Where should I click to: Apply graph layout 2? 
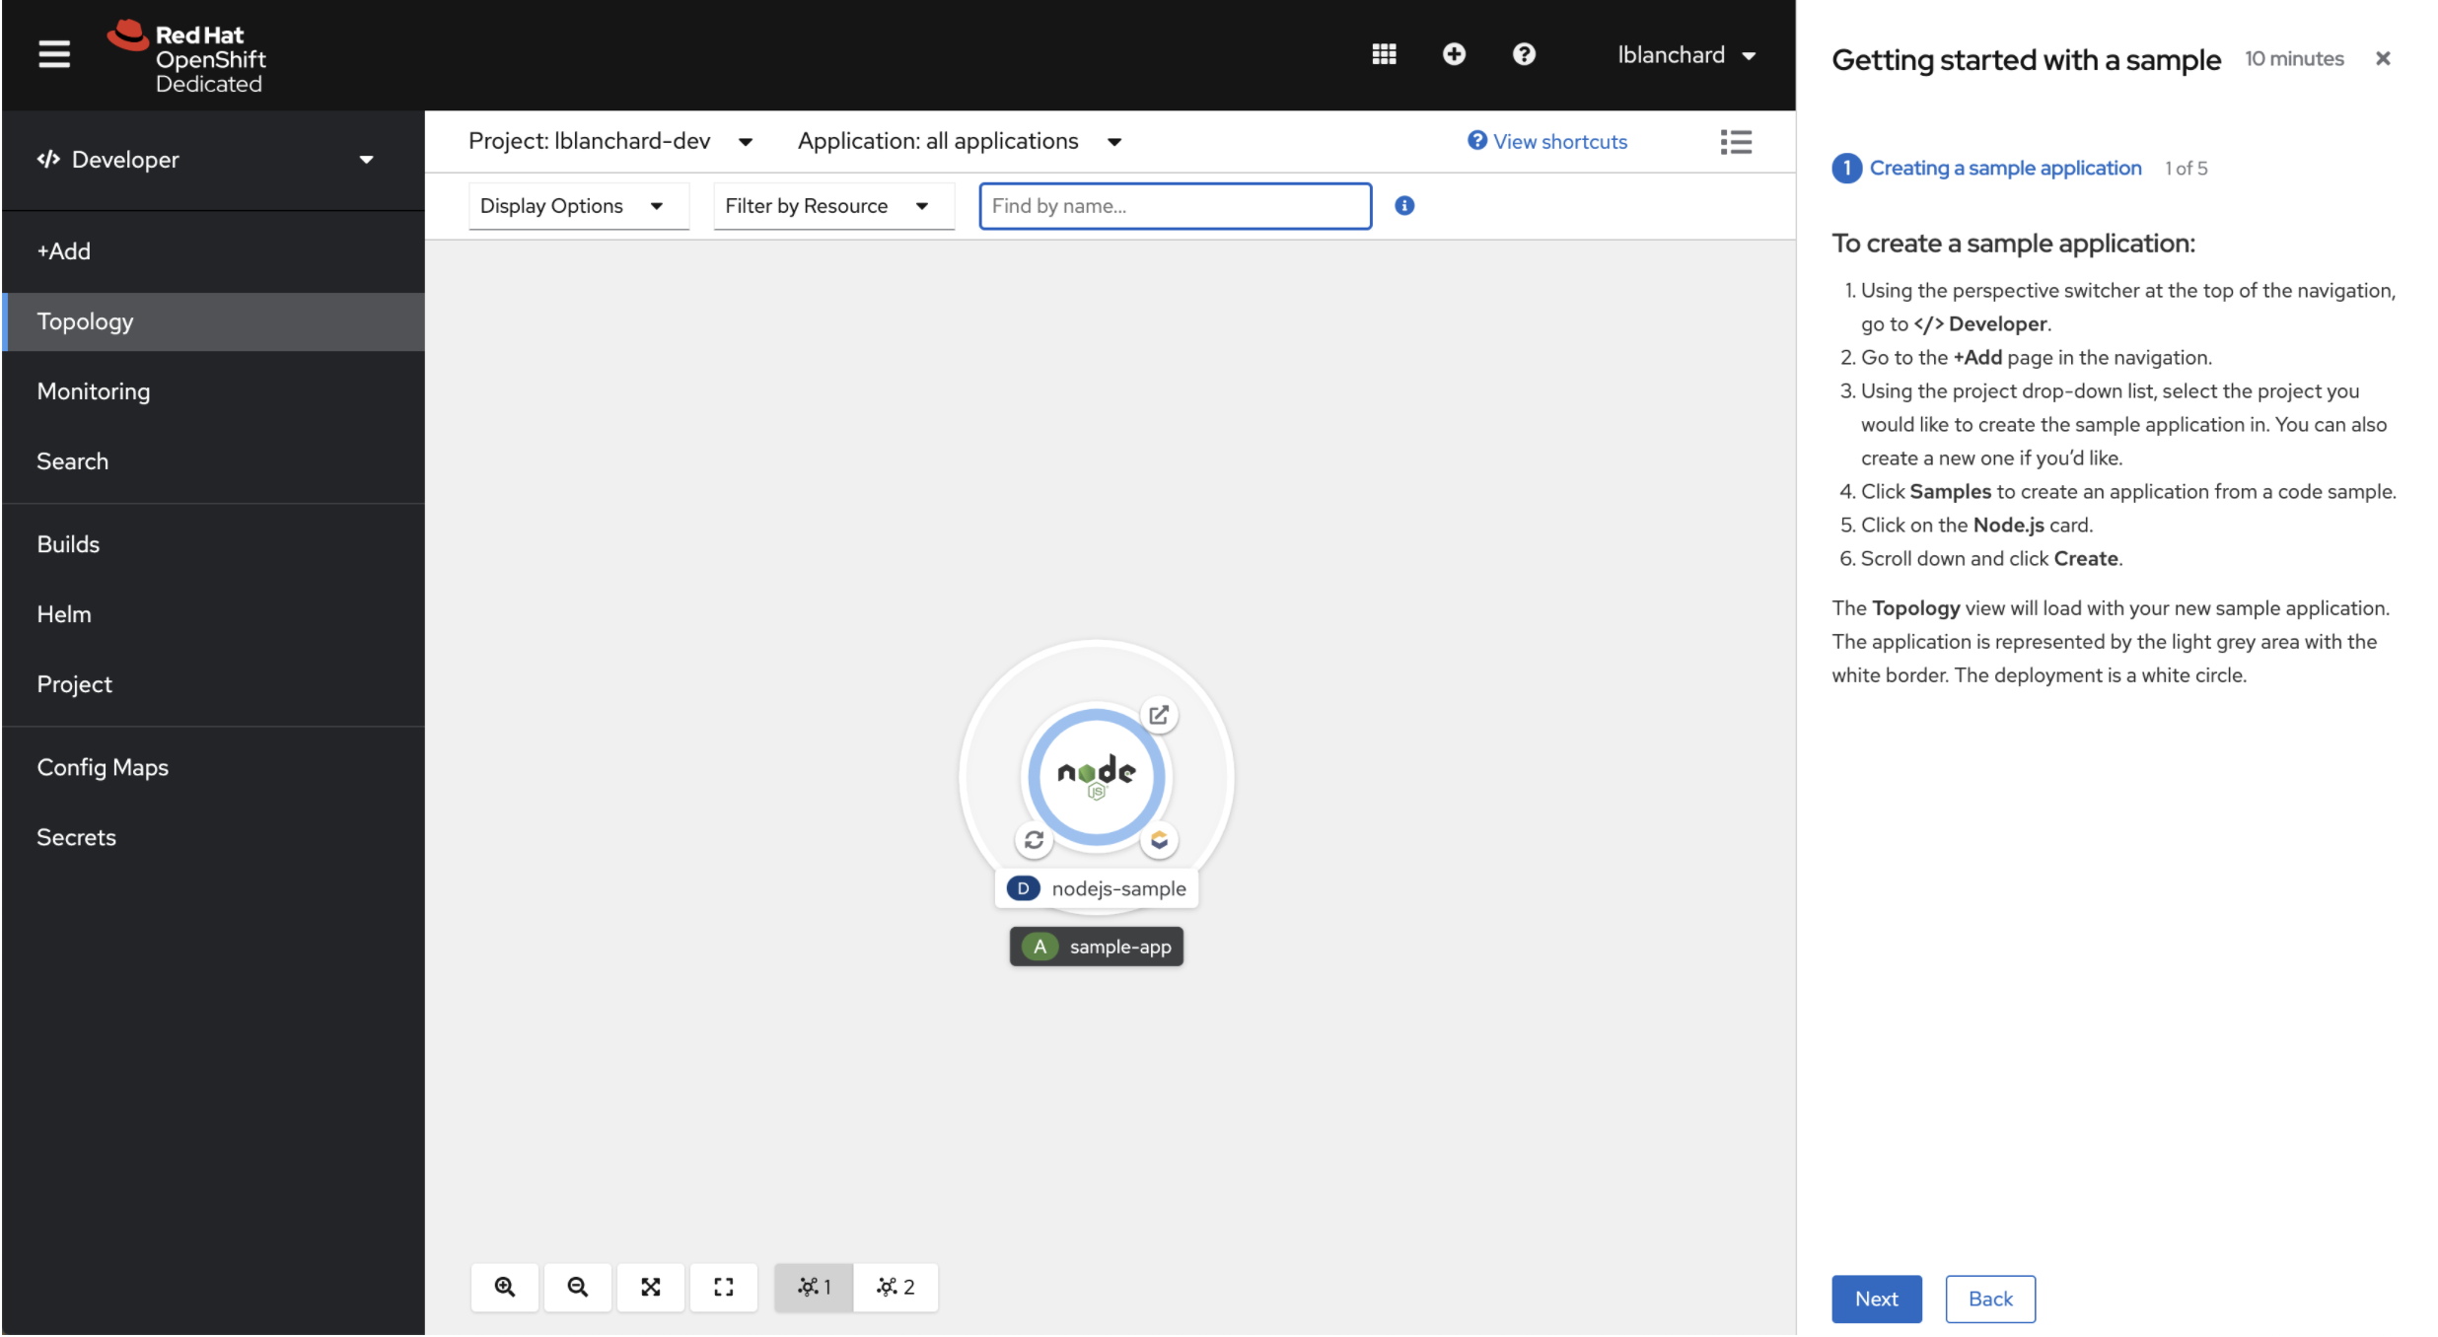pyautogui.click(x=896, y=1287)
